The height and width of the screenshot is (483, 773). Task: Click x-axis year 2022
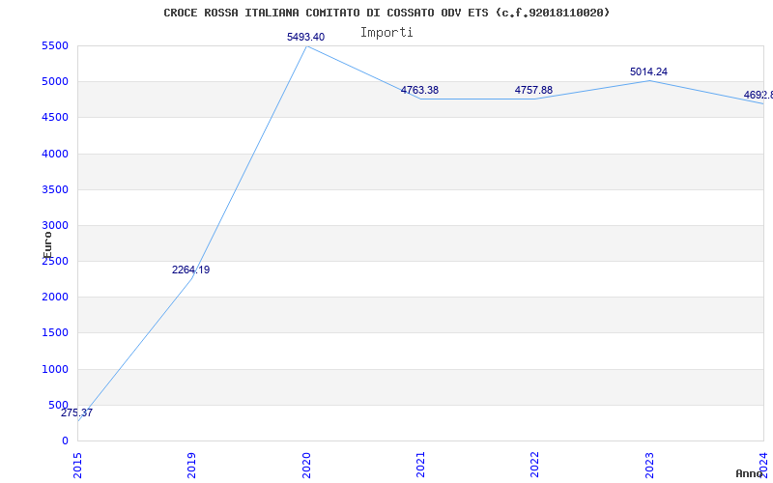point(535,466)
